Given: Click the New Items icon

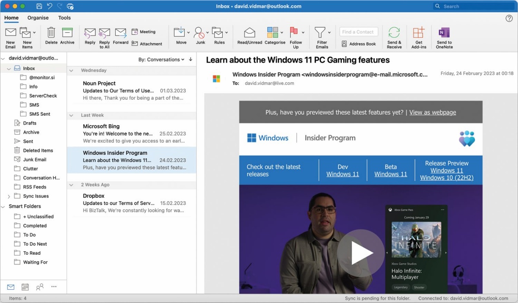Looking at the screenshot, I should (25, 33).
